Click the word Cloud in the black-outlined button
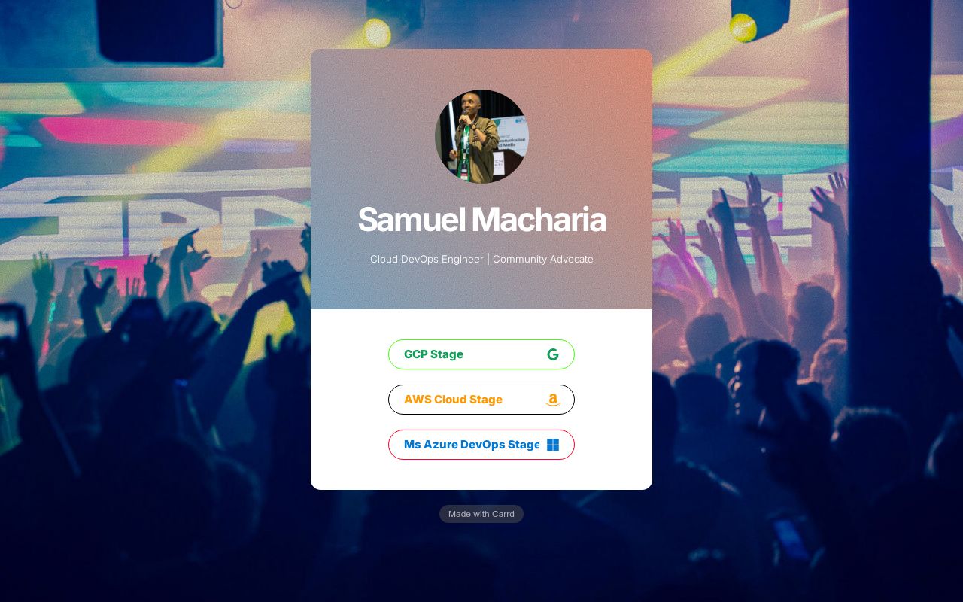 pos(451,400)
